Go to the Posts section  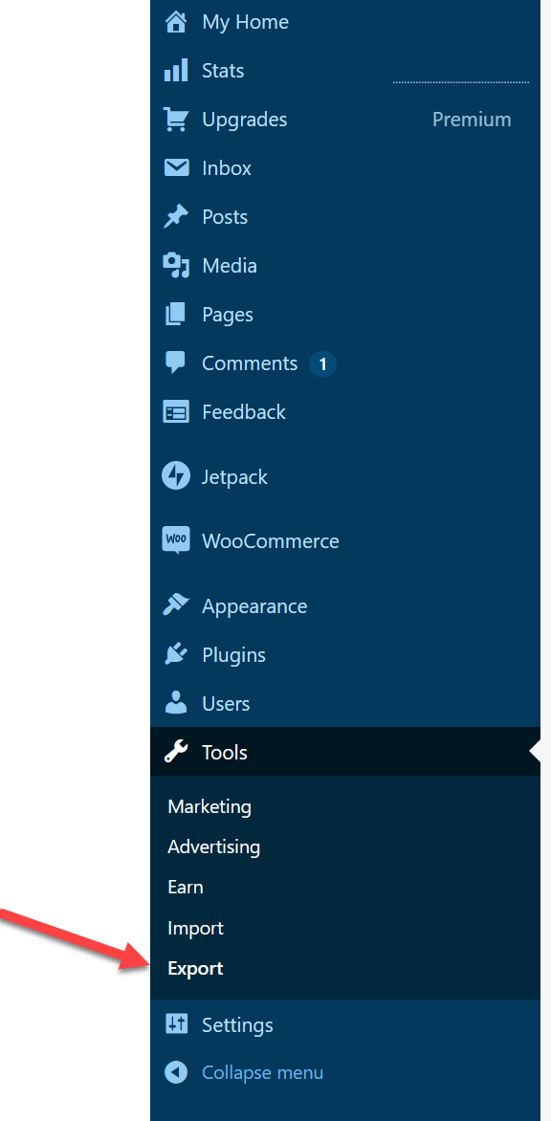(x=225, y=217)
